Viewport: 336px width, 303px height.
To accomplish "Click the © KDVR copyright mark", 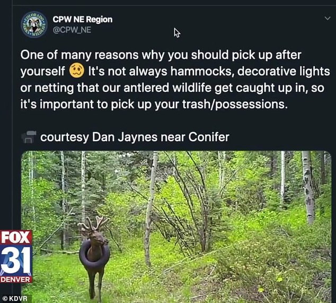I will tap(15, 299).
